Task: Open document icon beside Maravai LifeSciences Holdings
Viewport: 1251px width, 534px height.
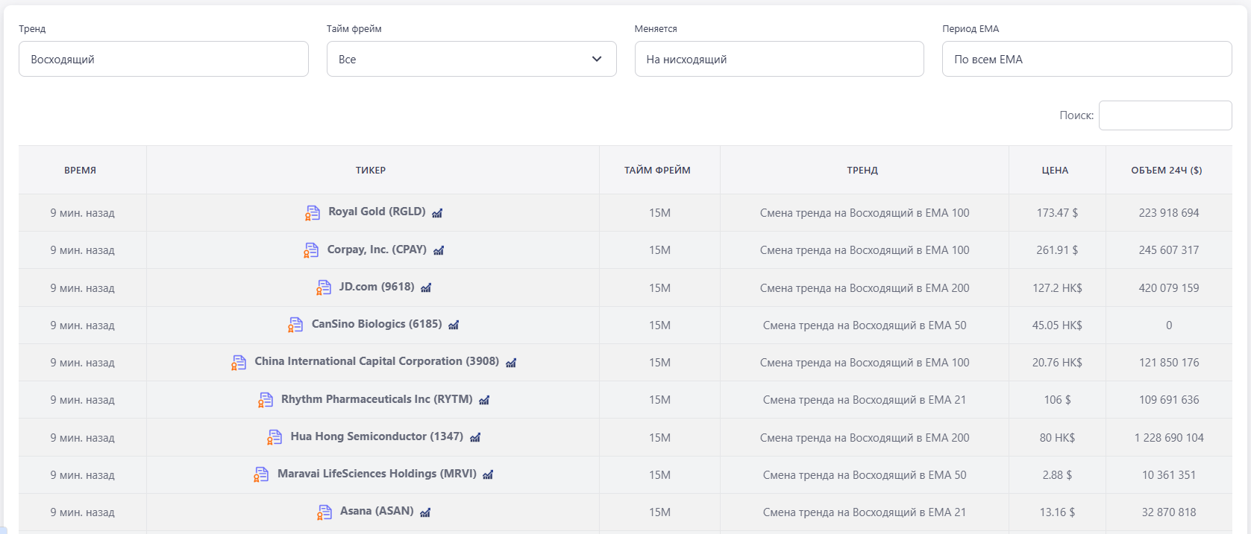Action: tap(261, 474)
